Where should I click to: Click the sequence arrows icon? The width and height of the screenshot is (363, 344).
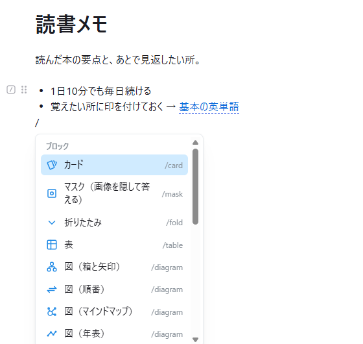[x=52, y=289]
